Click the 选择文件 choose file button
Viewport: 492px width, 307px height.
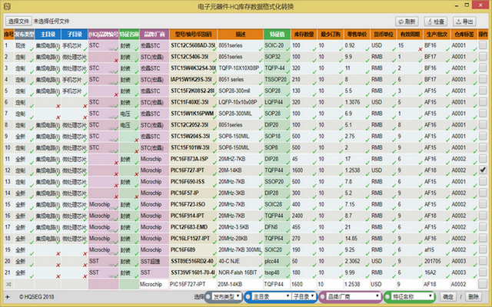tap(18, 21)
